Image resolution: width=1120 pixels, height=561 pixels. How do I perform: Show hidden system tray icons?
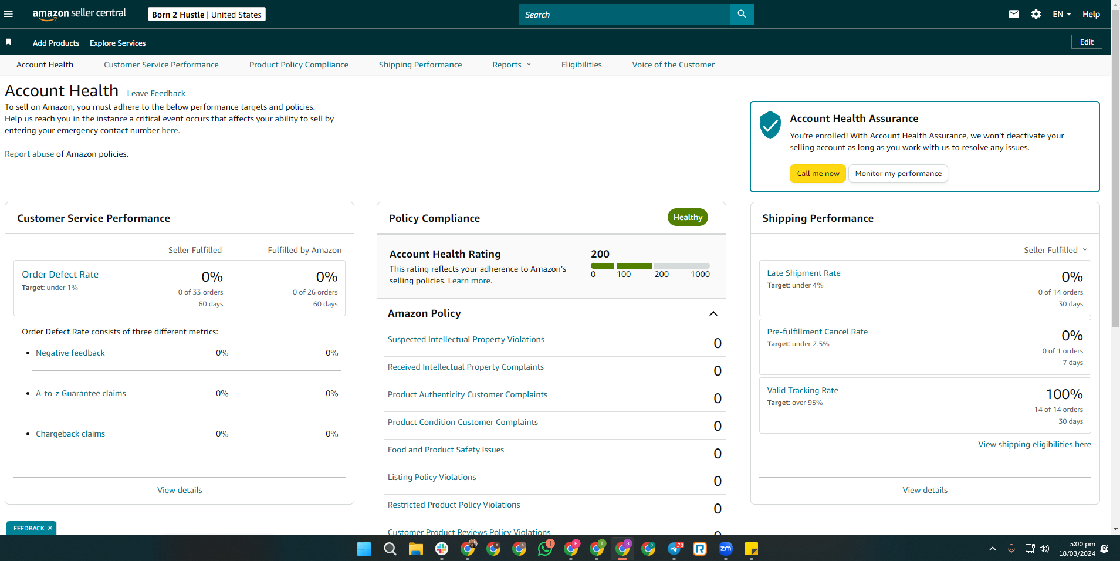coord(993,549)
